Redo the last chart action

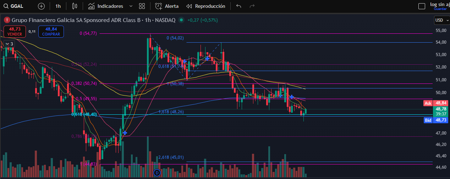(x=252, y=6)
